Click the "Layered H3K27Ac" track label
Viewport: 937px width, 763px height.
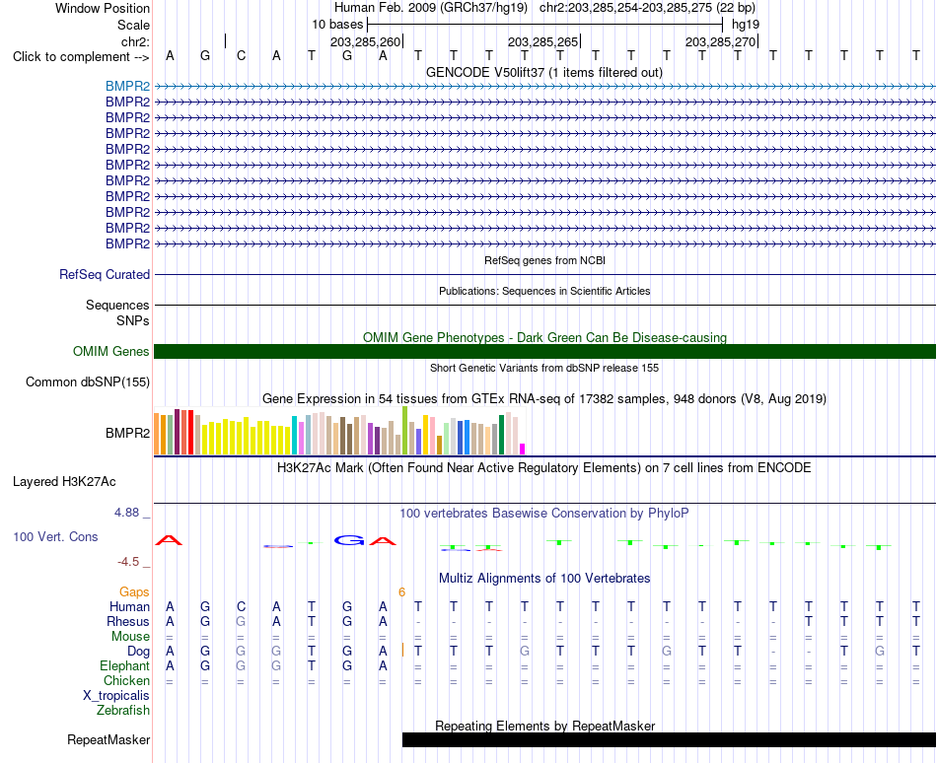coord(64,482)
